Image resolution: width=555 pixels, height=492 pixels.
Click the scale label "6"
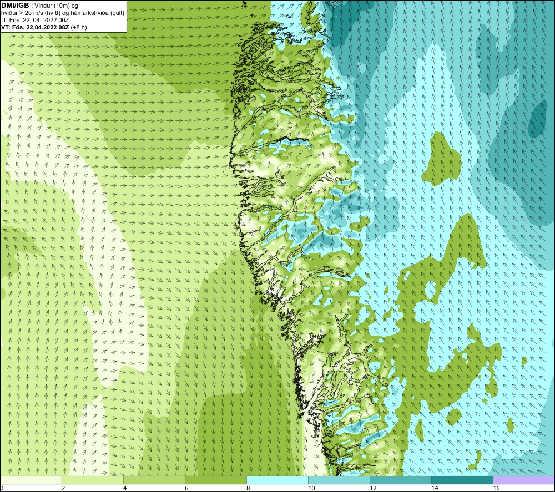(186, 489)
